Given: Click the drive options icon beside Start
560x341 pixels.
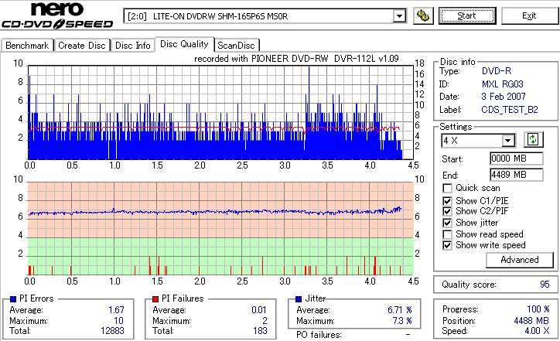Looking at the screenshot, I should 423,16.
